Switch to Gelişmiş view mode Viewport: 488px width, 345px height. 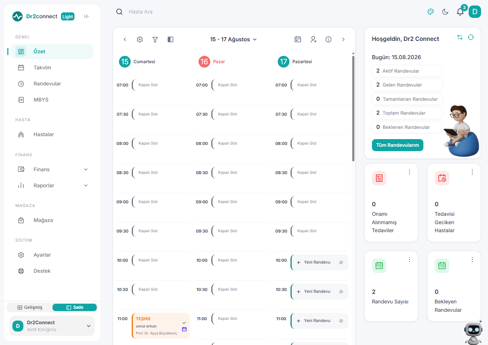30,307
